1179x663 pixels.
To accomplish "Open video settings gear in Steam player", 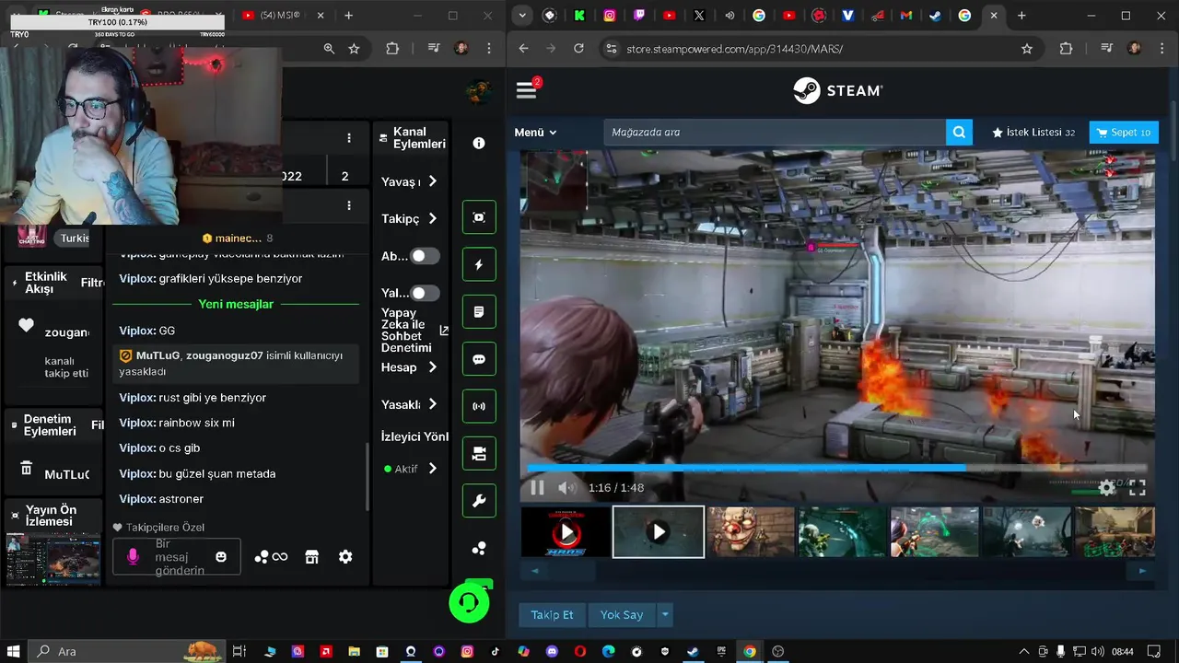I will coord(1107,488).
